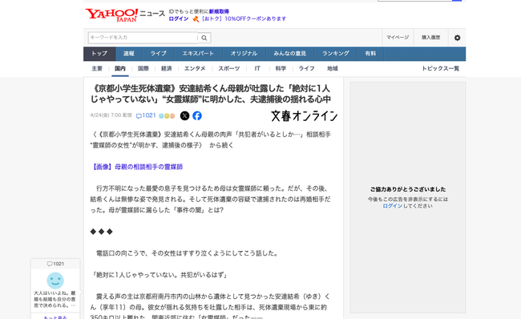521x319 pixels.
Task: Open the ライブ navigation tab
Action: pyautogui.click(x=158, y=54)
